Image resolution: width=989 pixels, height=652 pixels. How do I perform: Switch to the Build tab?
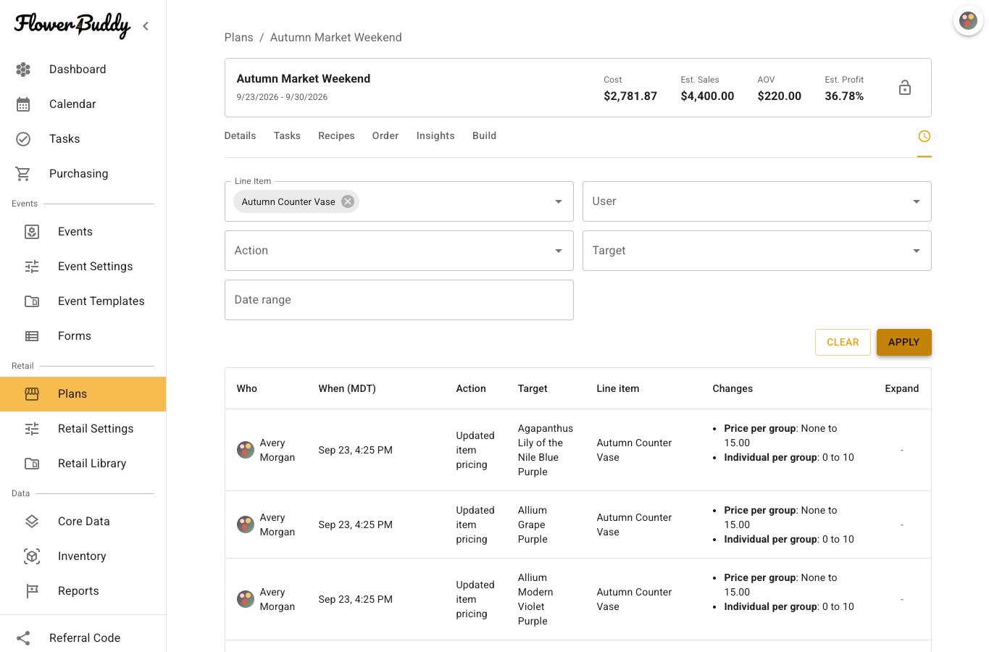coord(484,136)
